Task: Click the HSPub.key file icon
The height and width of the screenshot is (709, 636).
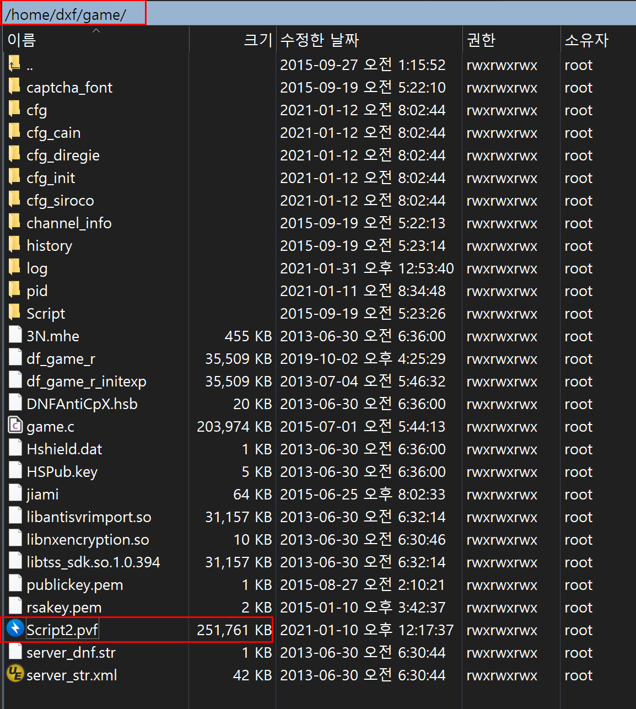Action: [x=15, y=471]
